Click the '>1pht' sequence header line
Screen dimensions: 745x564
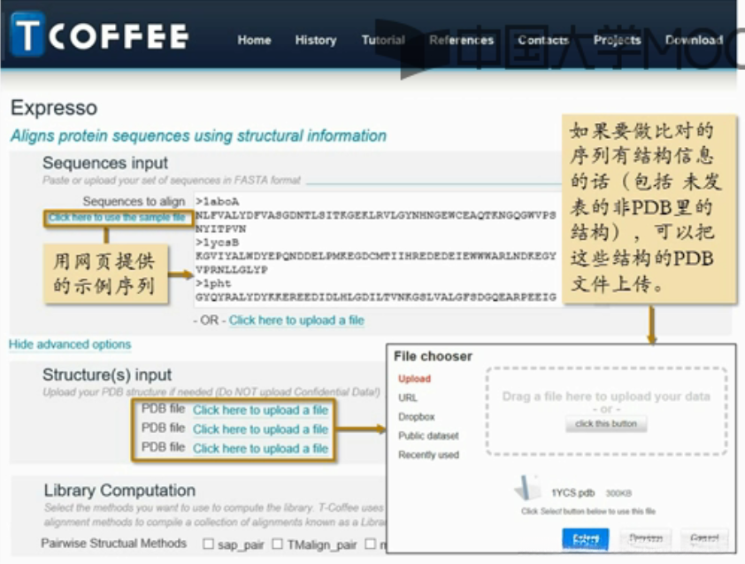(x=213, y=283)
